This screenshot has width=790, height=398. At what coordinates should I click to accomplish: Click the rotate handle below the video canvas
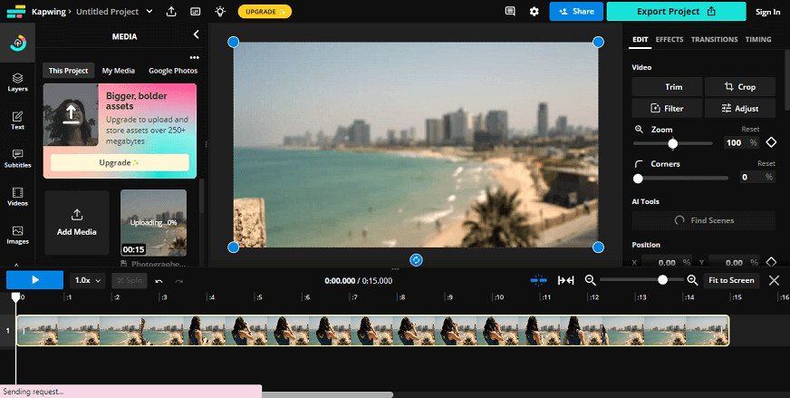click(416, 260)
